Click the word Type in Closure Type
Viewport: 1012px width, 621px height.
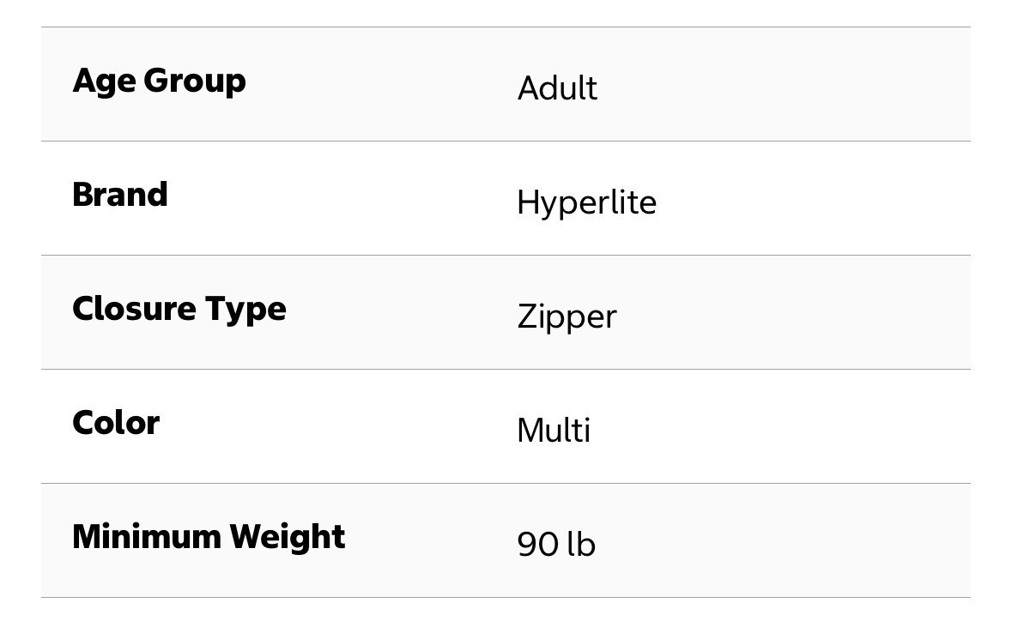245,310
